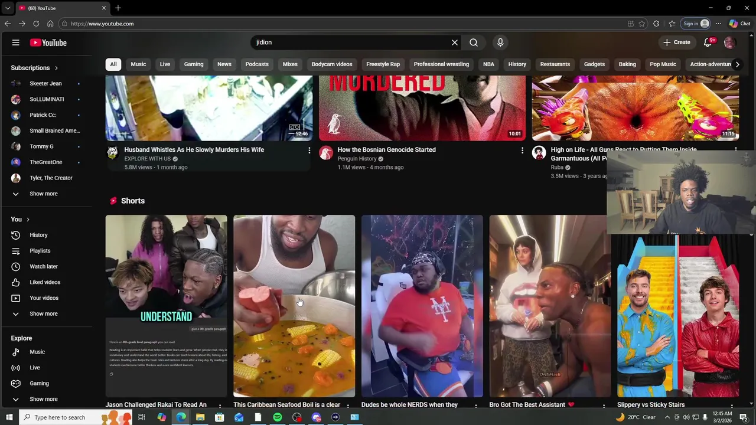Open options for Jason Challenged Rakai short

[220, 406]
